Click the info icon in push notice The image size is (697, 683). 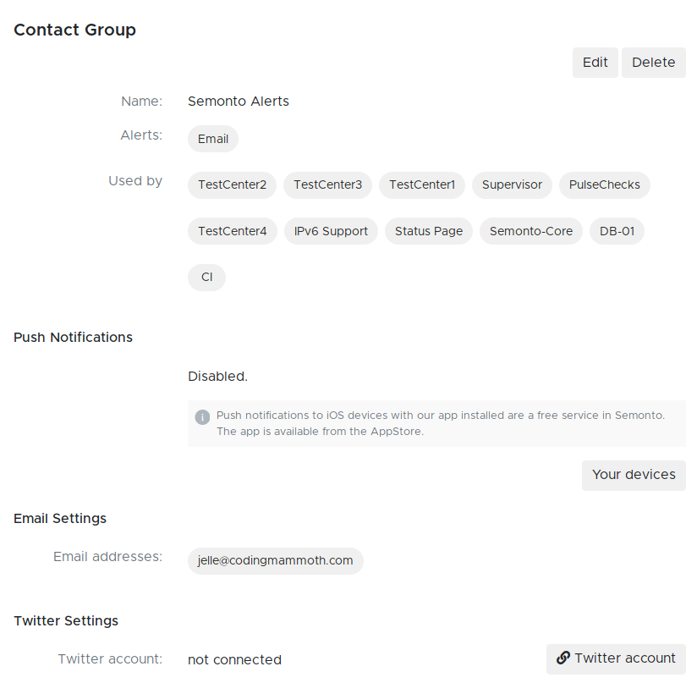point(202,416)
